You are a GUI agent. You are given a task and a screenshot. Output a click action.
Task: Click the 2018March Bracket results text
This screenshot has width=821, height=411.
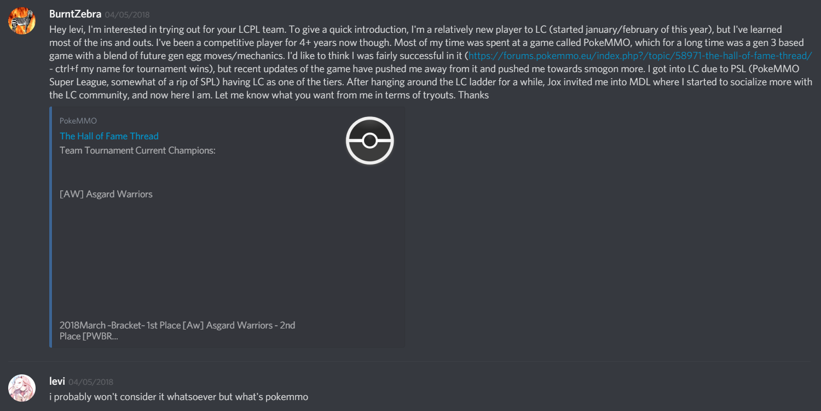177,331
